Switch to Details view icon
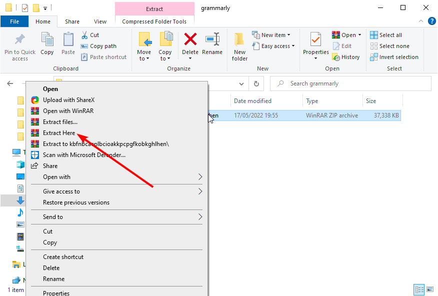The width and height of the screenshot is (438, 296). [418, 290]
